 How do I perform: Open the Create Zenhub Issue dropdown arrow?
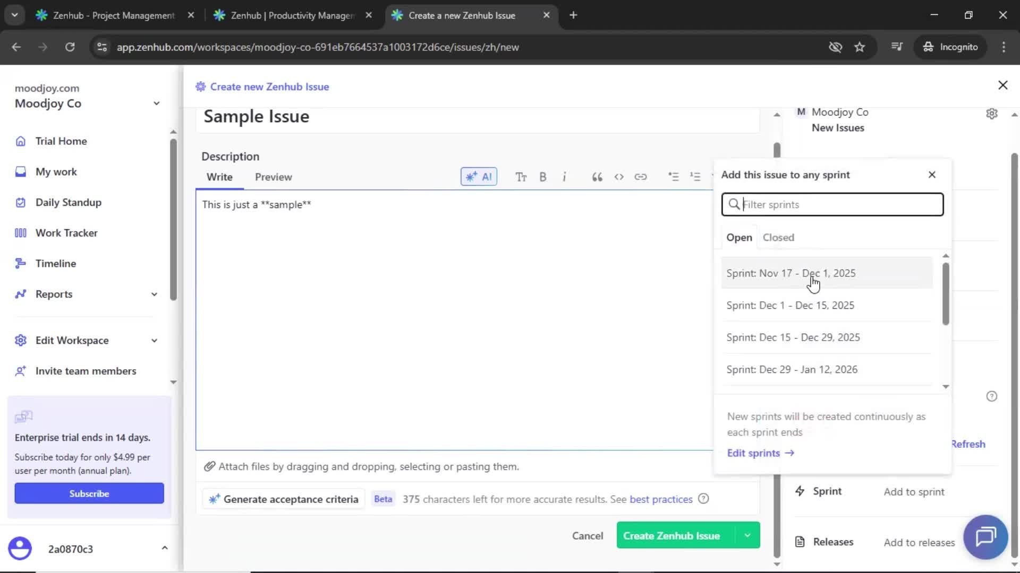click(x=747, y=535)
